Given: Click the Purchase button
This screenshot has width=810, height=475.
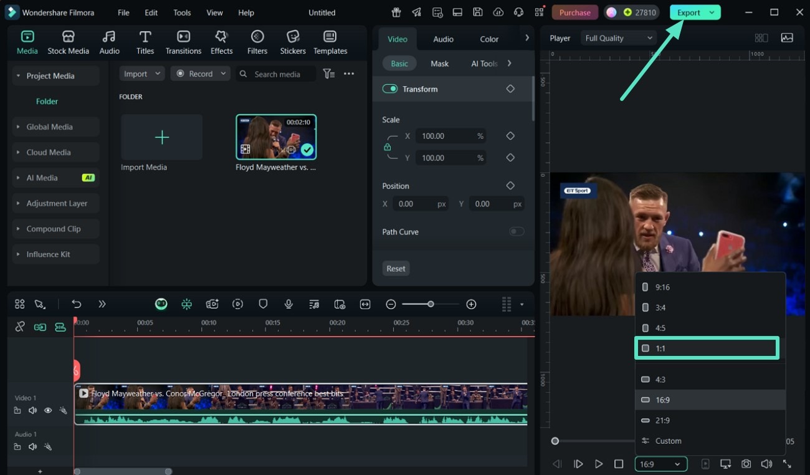Looking at the screenshot, I should tap(574, 12).
